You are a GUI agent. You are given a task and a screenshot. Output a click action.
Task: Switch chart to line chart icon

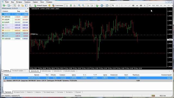click(x=75, y=5)
